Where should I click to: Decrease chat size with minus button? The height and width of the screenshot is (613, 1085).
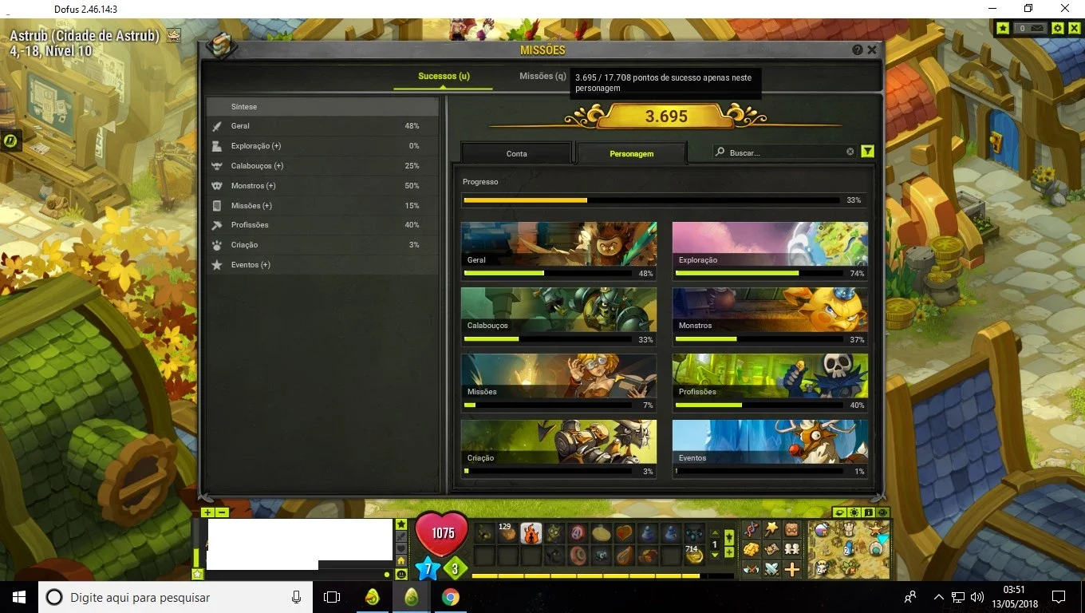(x=223, y=512)
